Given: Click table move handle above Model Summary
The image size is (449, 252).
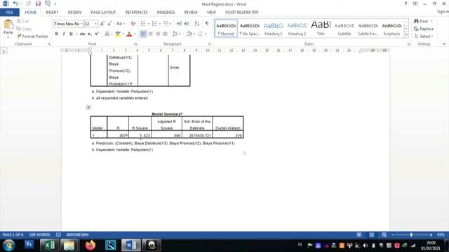Looking at the screenshot, I should click(88, 107).
